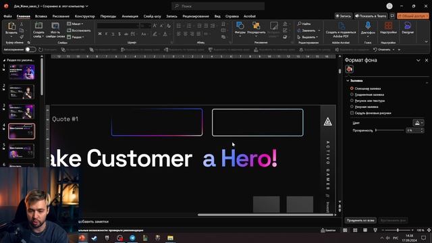Click the Применить ко всем button
This screenshot has height=243, width=432.
point(360,221)
